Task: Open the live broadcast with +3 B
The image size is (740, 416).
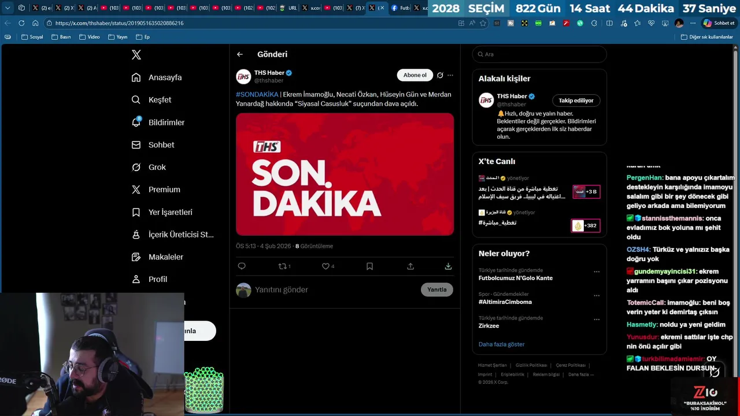Action: (x=586, y=192)
